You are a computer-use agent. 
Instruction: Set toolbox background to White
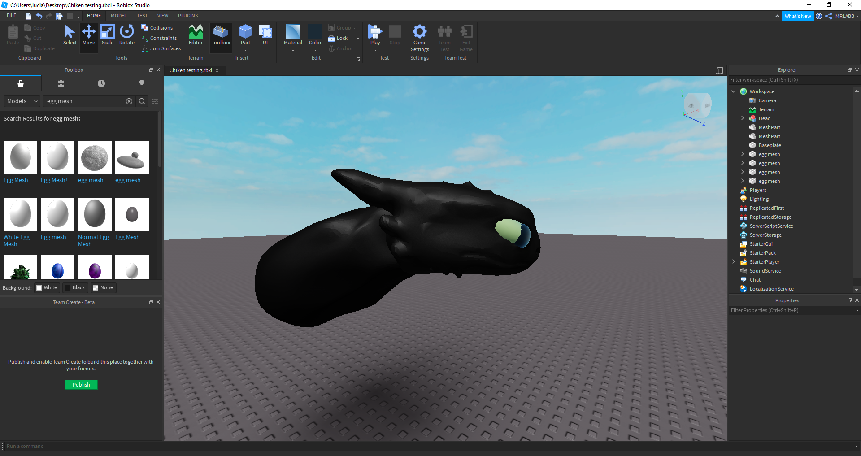click(x=47, y=288)
